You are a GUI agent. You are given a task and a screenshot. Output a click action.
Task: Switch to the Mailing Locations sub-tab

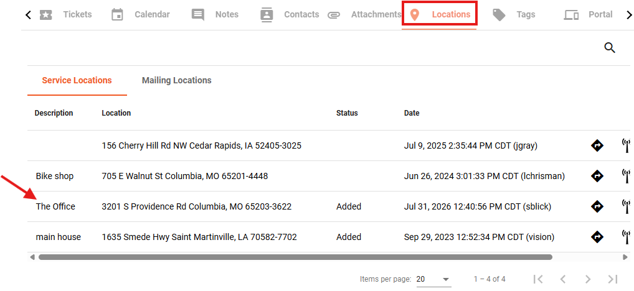click(x=177, y=80)
